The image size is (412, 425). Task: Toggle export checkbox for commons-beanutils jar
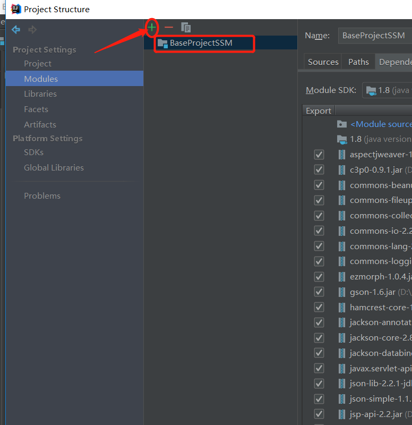tap(319, 185)
